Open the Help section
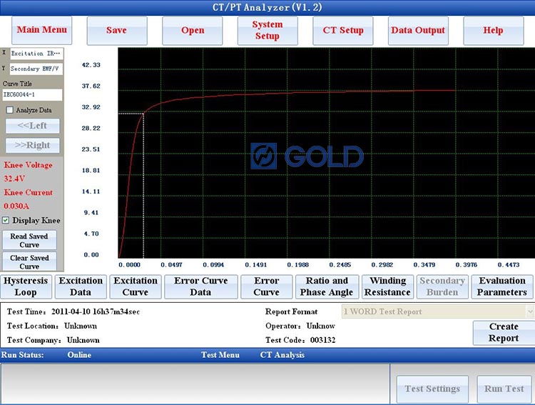The width and height of the screenshot is (535, 405). (493, 31)
